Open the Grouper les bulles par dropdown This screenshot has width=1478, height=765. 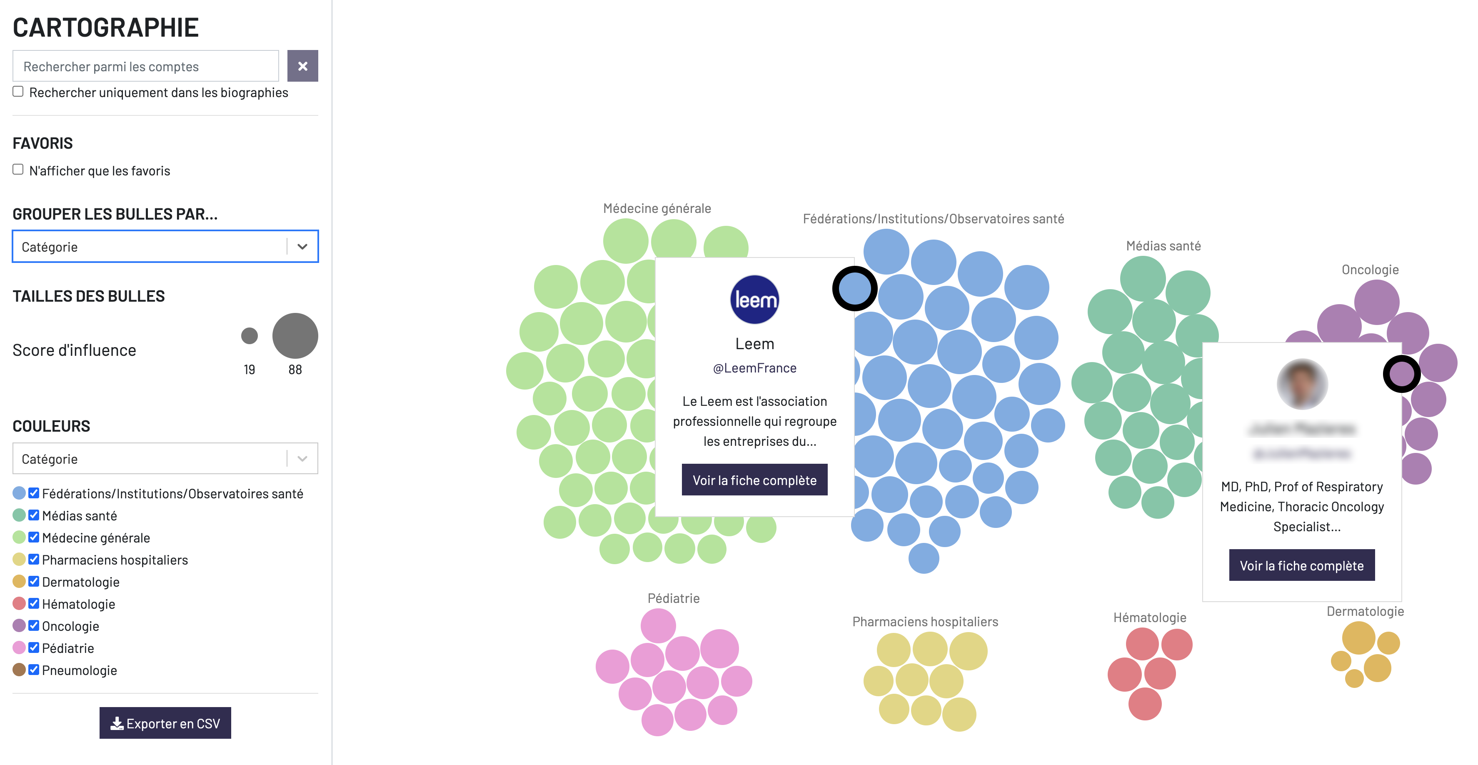(165, 247)
